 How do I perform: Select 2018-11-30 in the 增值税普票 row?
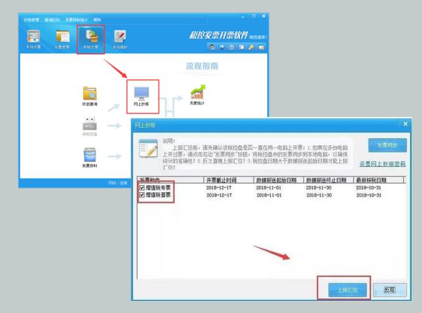(318, 195)
